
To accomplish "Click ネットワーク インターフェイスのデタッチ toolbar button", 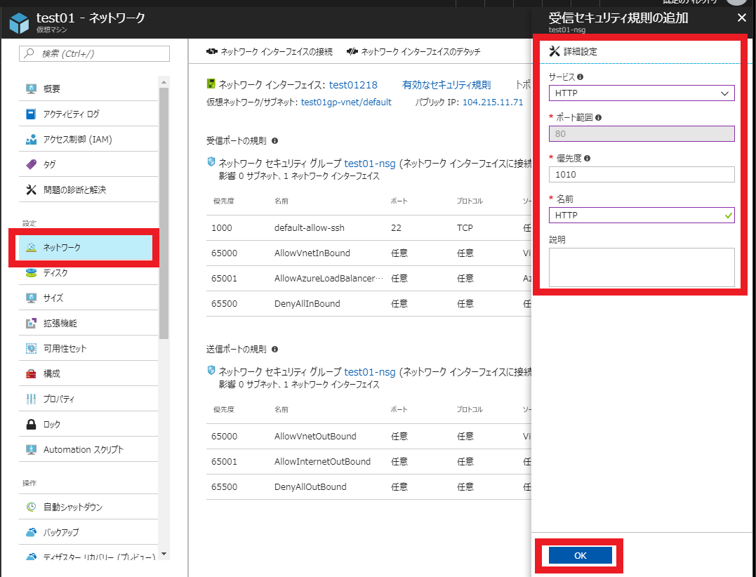I will pos(413,51).
